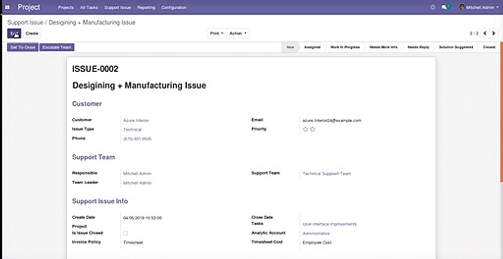Set stage to Closed

489,47
